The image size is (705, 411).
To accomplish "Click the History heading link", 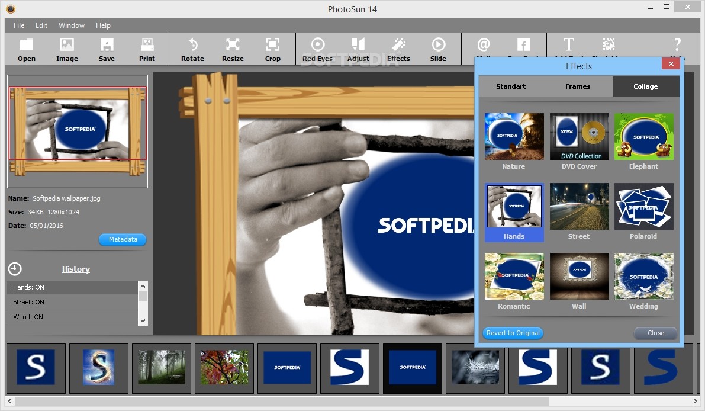I will (76, 269).
